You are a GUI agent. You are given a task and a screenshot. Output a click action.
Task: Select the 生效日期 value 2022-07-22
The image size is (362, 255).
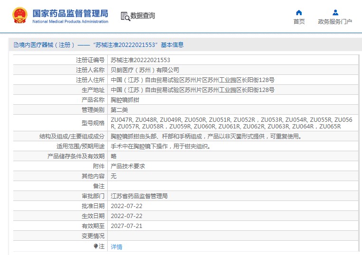pos(127,216)
